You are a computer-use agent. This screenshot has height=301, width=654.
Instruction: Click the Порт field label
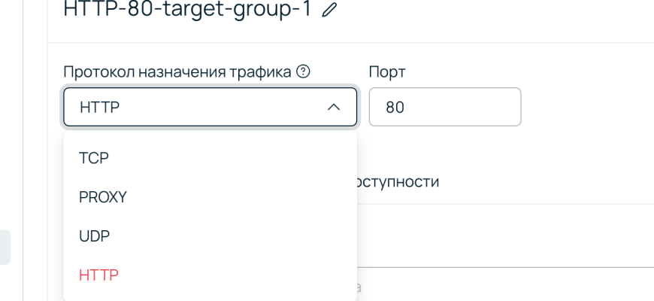point(387,71)
